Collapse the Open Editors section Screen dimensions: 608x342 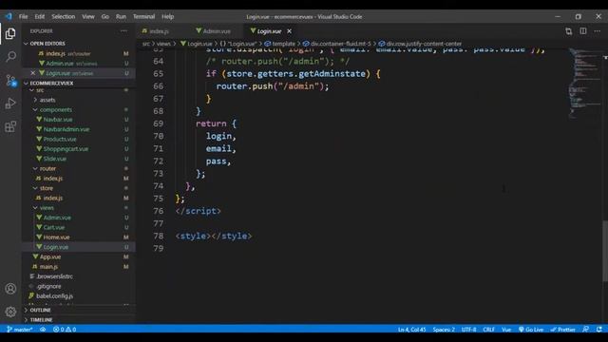click(x=47, y=44)
